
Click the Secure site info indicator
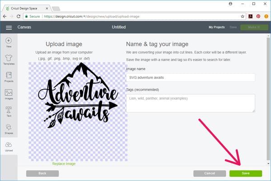tap(33, 16)
